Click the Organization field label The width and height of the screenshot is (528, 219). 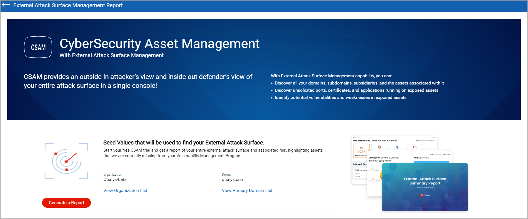113,175
